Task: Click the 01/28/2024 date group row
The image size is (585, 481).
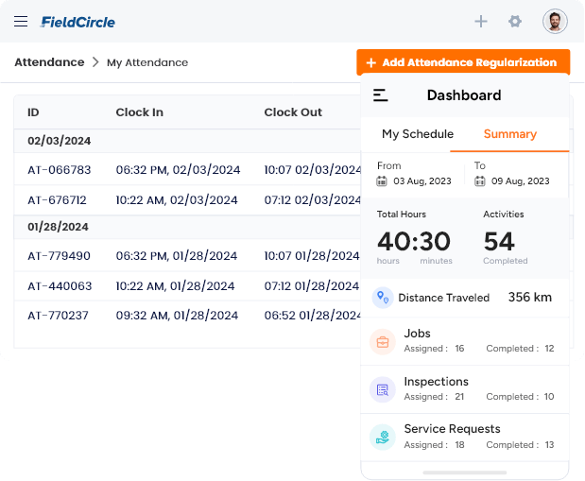Action: pos(187,227)
